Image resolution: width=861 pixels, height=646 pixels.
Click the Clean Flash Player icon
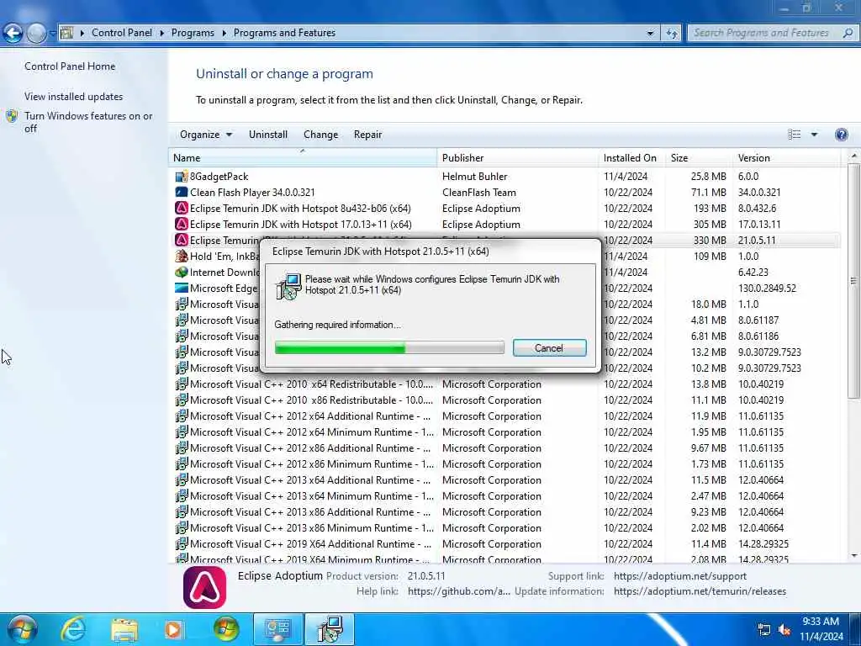coord(182,193)
